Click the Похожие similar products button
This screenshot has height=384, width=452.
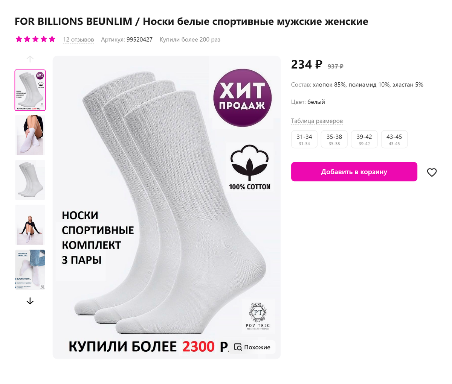tap(252, 347)
